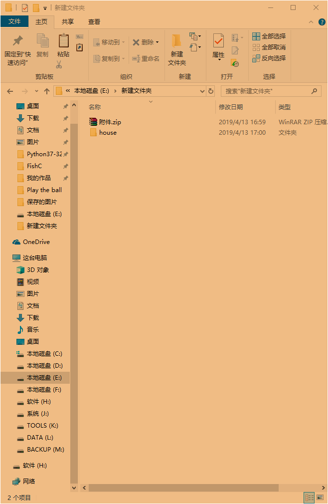The width and height of the screenshot is (328, 504).
Task: Click the Paste (粘贴) clipboard icon
Action: 63,40
